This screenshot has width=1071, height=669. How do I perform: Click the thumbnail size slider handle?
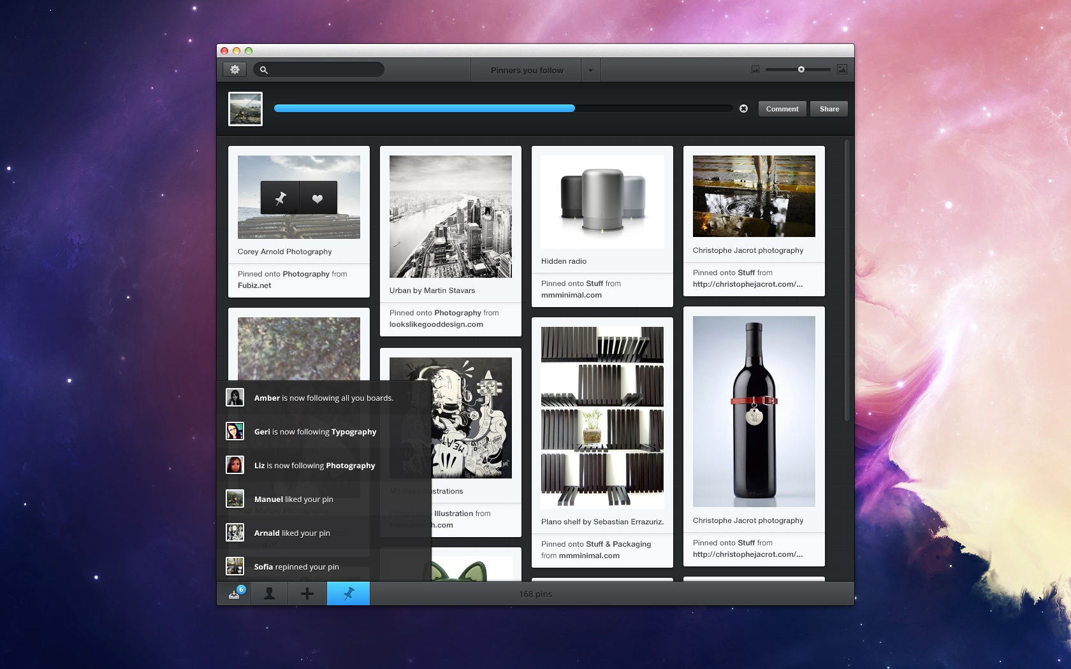[x=801, y=69]
